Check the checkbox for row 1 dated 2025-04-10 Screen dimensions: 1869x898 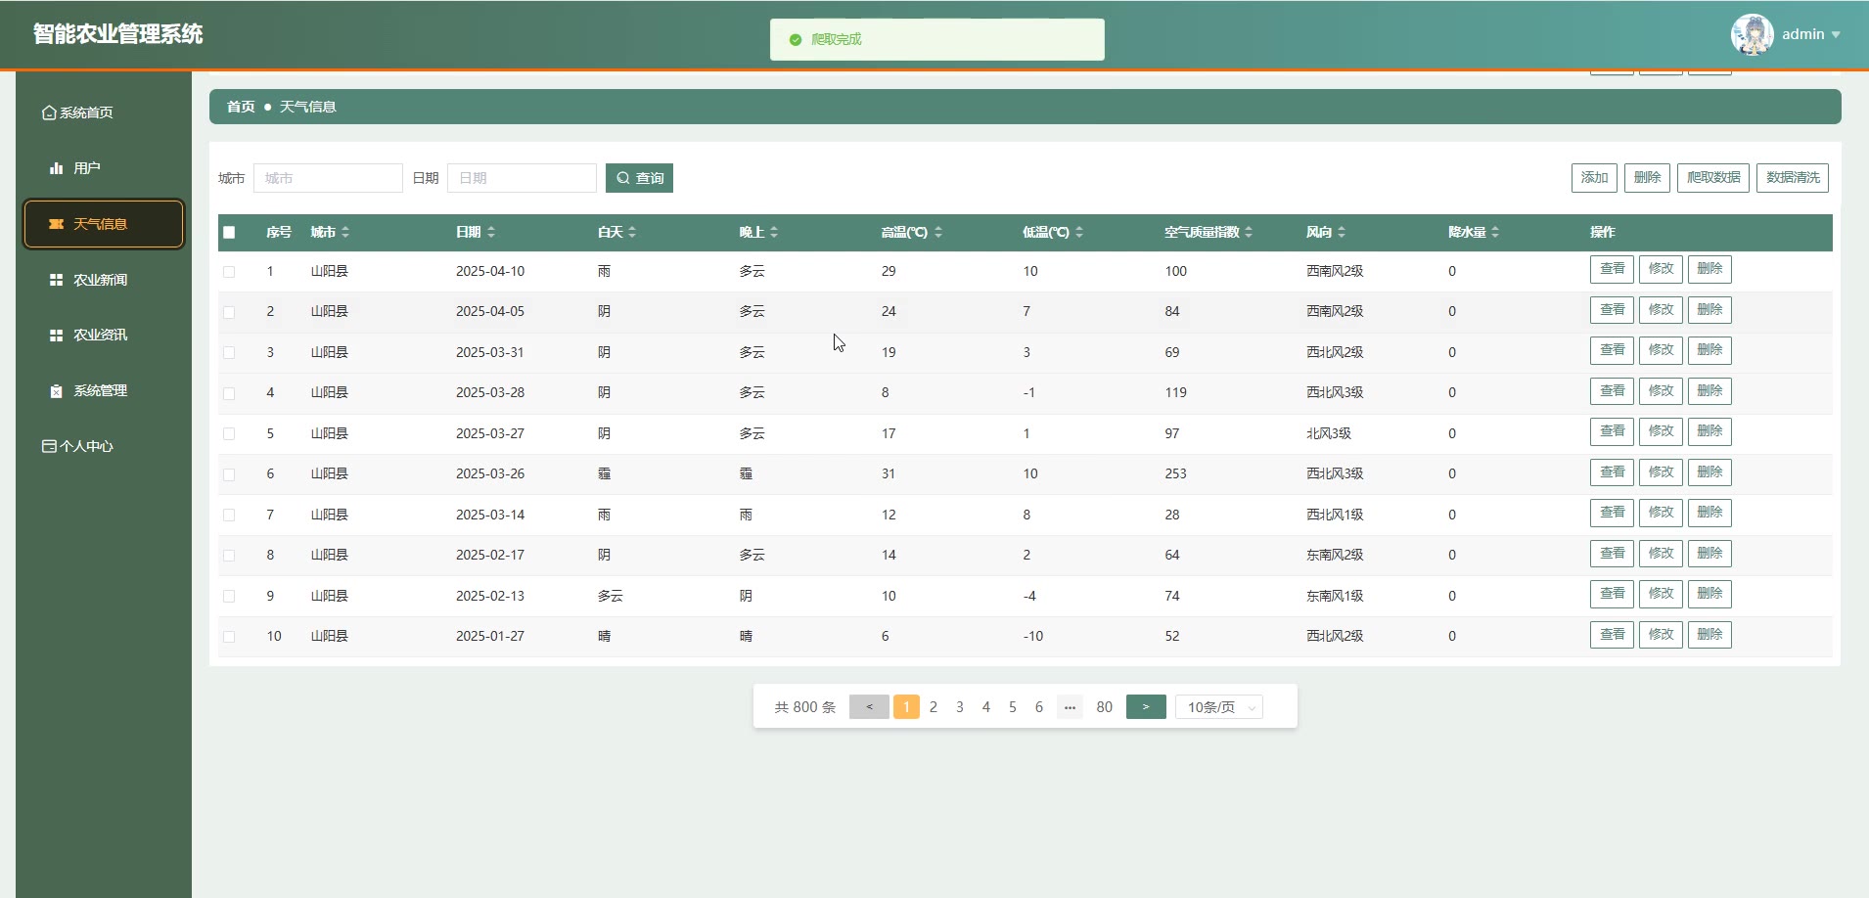coord(229,272)
